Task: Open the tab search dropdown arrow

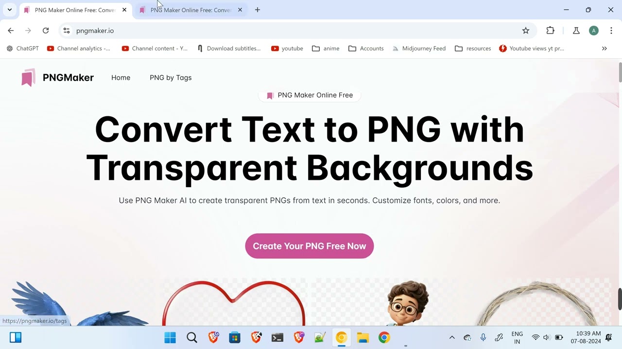Action: 9,10
